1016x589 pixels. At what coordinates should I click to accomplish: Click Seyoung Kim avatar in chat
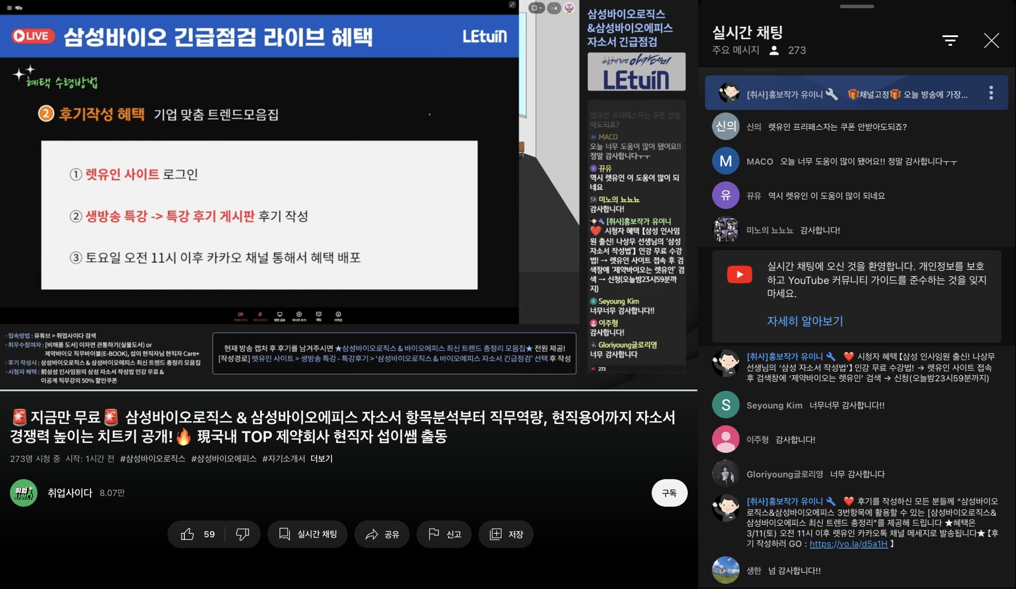(726, 405)
